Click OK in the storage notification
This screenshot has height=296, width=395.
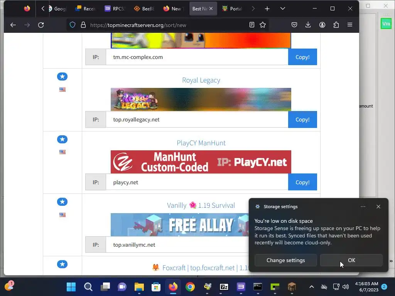click(x=351, y=260)
